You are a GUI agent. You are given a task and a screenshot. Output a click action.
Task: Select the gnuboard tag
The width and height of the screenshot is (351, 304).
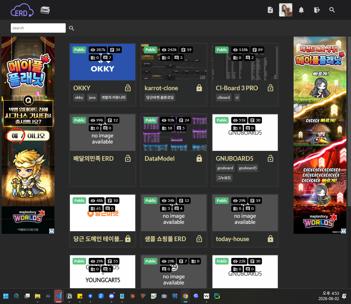tap(225, 168)
